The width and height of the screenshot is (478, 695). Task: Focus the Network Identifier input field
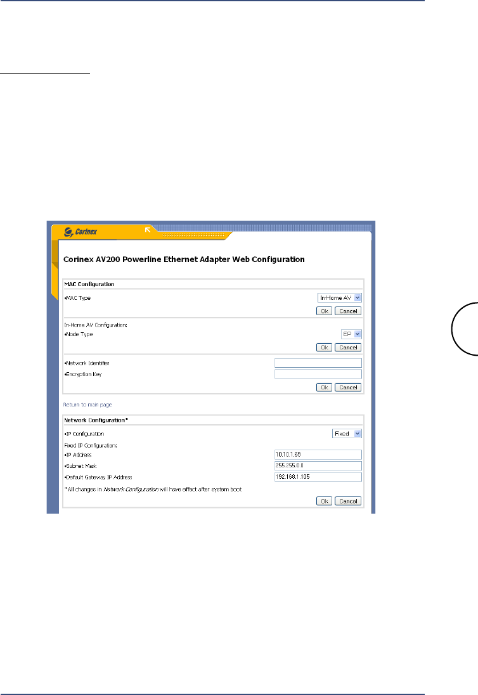pyautogui.click(x=318, y=363)
